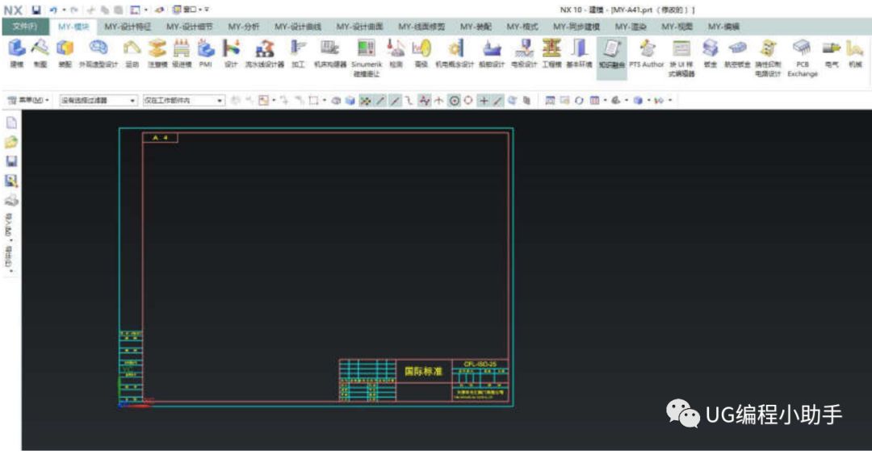Click the Open folder icon in left sidebar
Image resolution: width=872 pixels, height=454 pixels.
(x=11, y=142)
